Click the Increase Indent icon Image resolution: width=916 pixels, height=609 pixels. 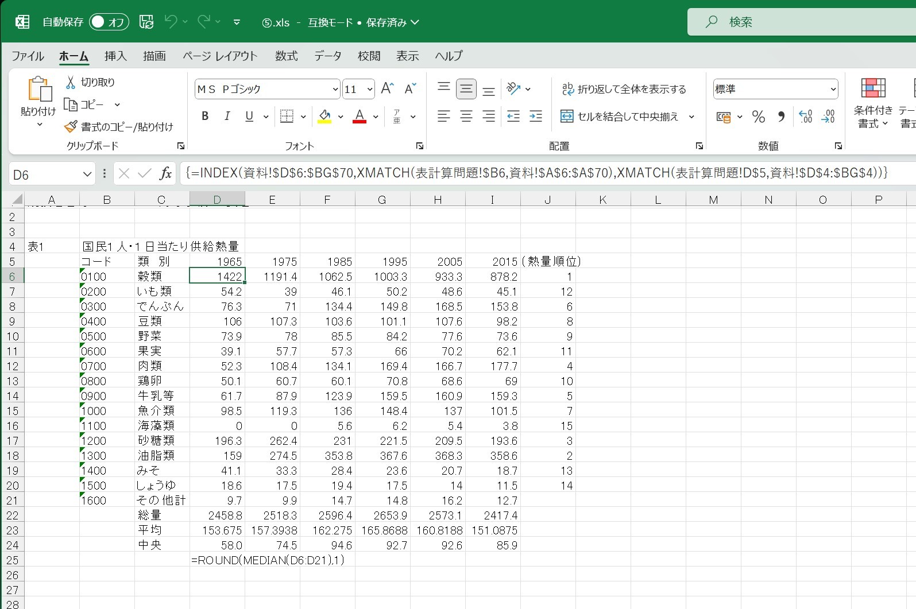coord(535,117)
